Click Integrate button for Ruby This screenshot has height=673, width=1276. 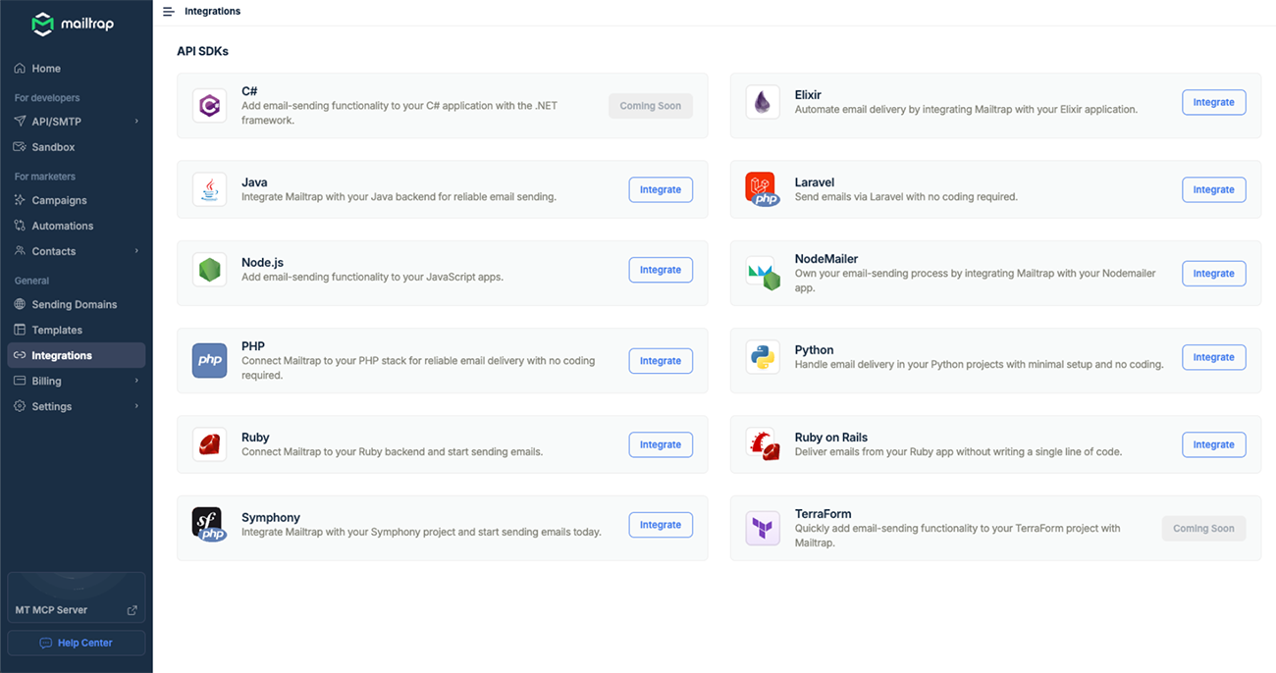click(661, 444)
